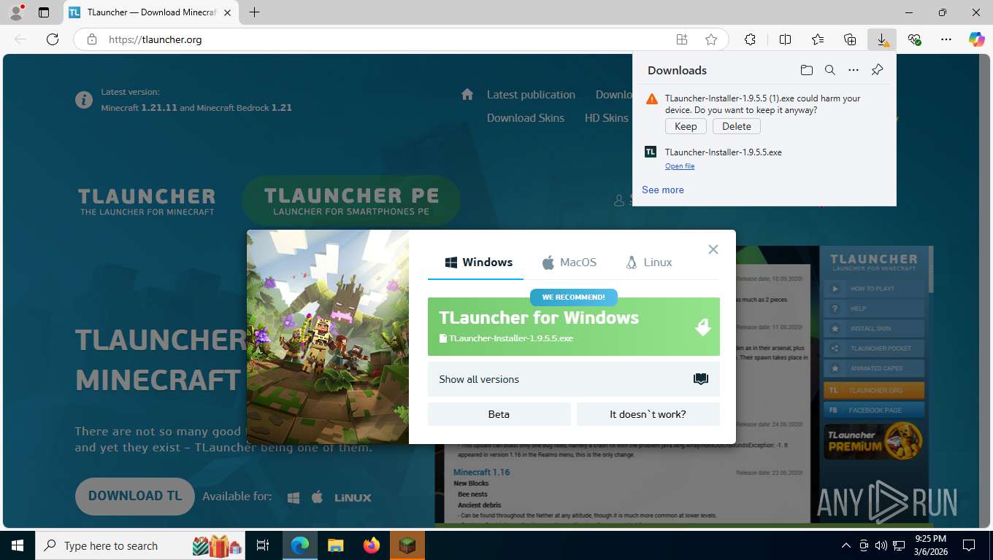Open the volume speaker tray icon
Image resolution: width=993 pixels, height=560 pixels.
point(881,545)
